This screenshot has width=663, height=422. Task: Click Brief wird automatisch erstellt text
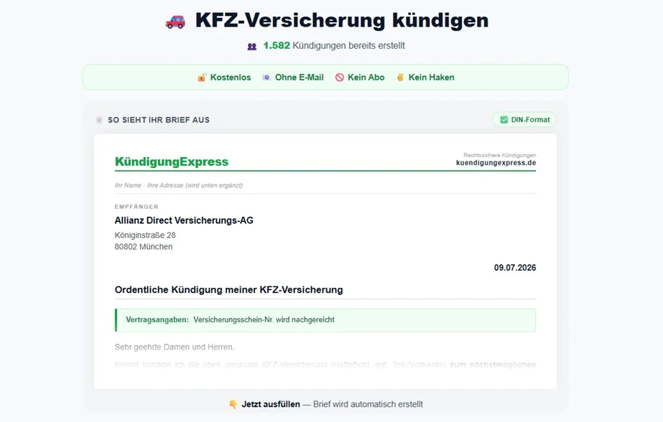click(x=368, y=404)
